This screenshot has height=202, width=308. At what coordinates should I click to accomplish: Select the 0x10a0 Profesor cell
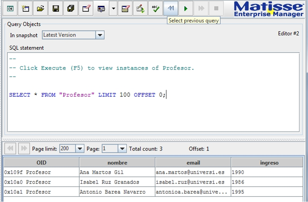point(42,182)
